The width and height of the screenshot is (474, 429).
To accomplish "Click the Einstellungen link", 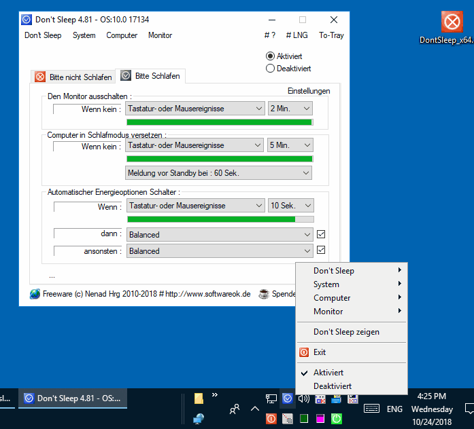I will coord(309,91).
